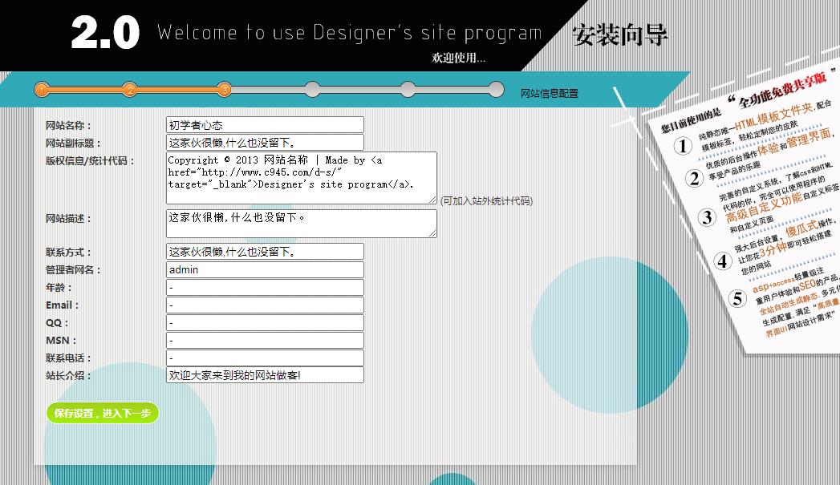Screen dimensions: 840x485
Task: Click the QQ input field
Action: coord(266,322)
